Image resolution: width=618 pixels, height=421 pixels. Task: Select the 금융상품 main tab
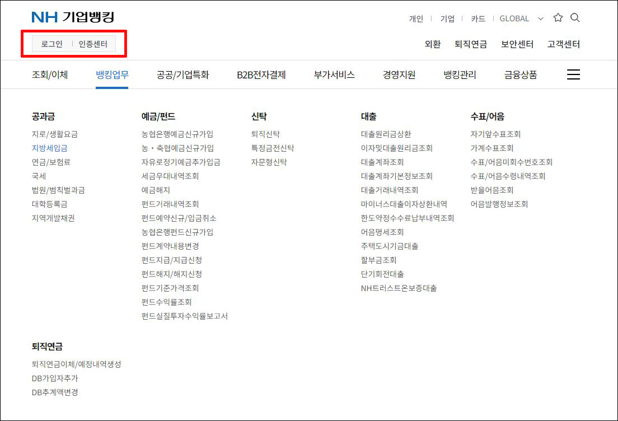pos(520,74)
